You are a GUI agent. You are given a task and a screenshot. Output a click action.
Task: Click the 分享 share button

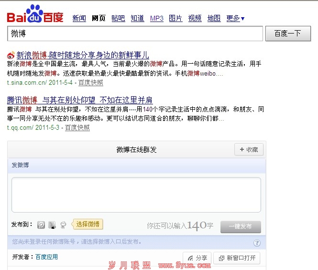pos(197,258)
